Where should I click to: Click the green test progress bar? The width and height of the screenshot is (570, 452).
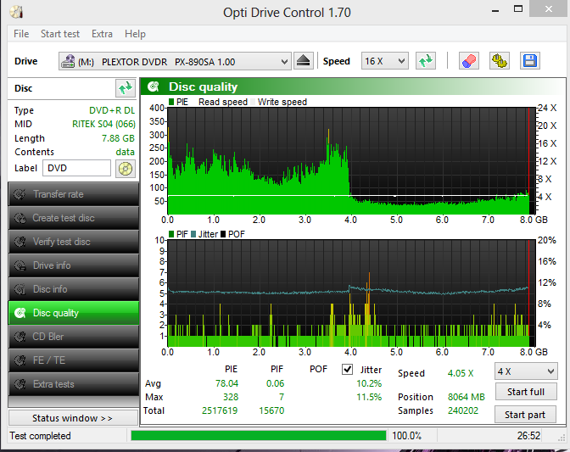(259, 435)
